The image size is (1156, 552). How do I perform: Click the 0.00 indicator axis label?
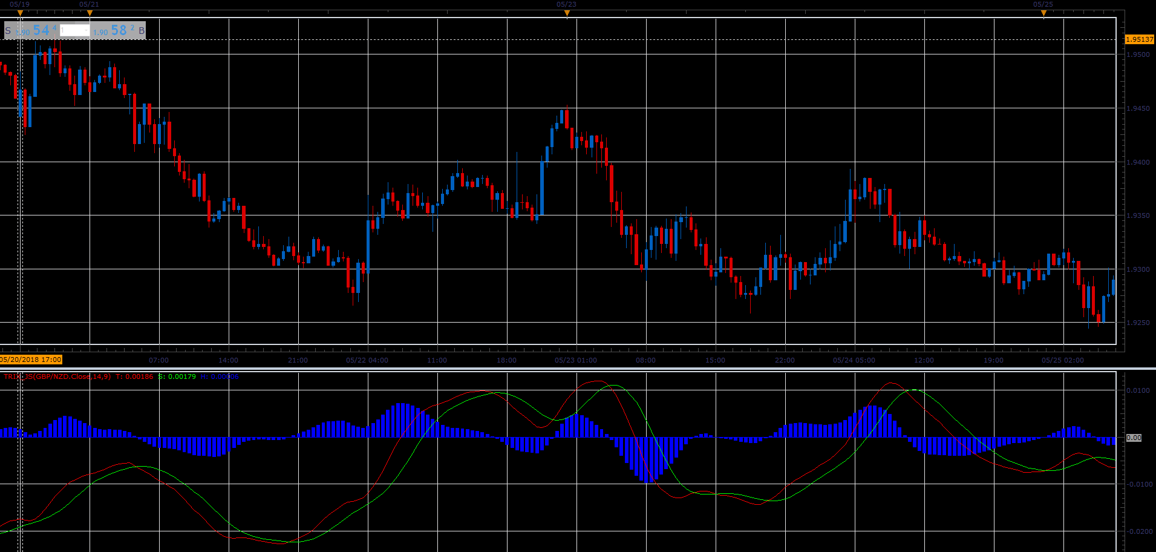[1134, 438]
